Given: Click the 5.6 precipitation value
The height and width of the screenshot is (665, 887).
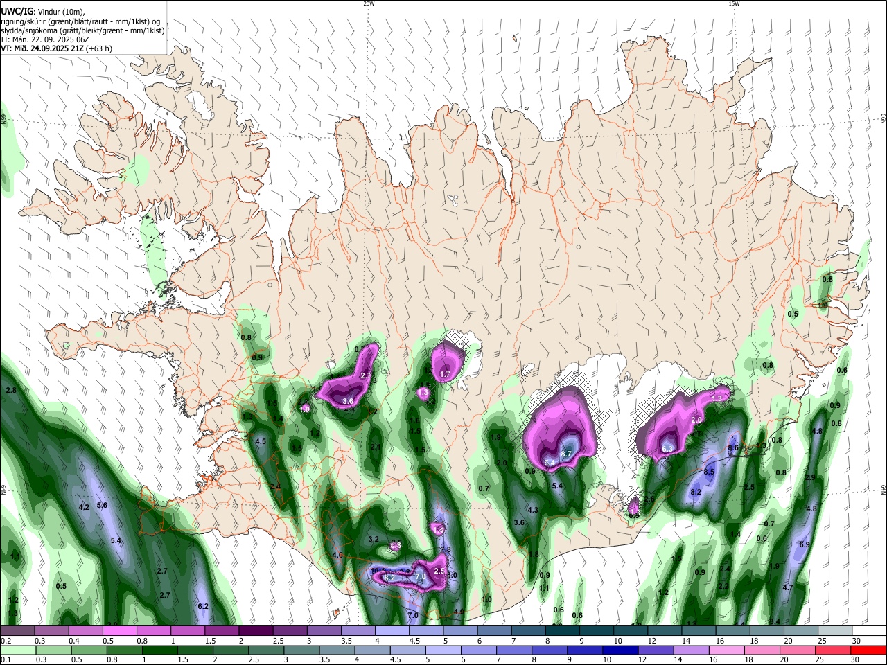Looking at the screenshot, I should [x=102, y=505].
